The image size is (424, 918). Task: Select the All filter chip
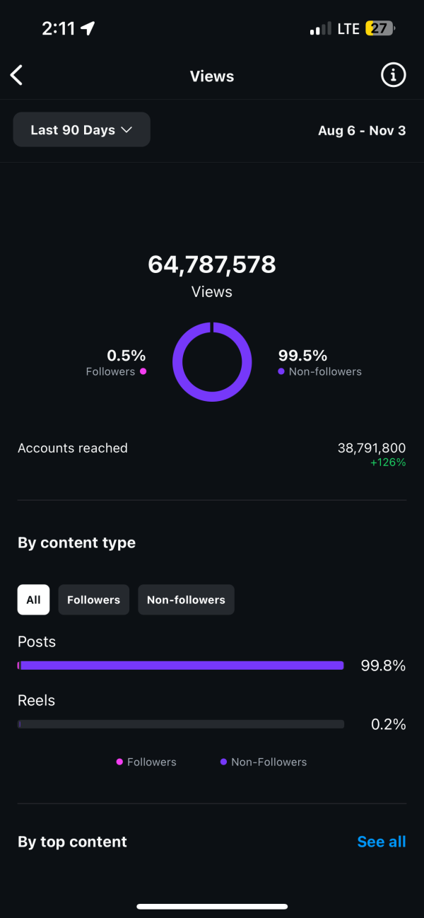click(x=33, y=600)
